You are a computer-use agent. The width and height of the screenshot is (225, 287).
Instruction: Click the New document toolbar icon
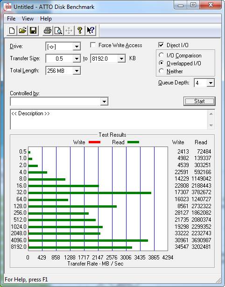[12, 30]
